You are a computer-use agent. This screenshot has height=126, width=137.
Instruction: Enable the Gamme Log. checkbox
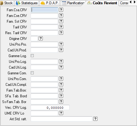click(x=32, y=56)
